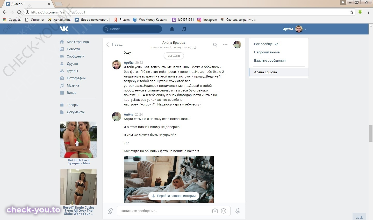Click the microphone voice message icon
Viewport: 373px width, 220px height.
[238, 211]
